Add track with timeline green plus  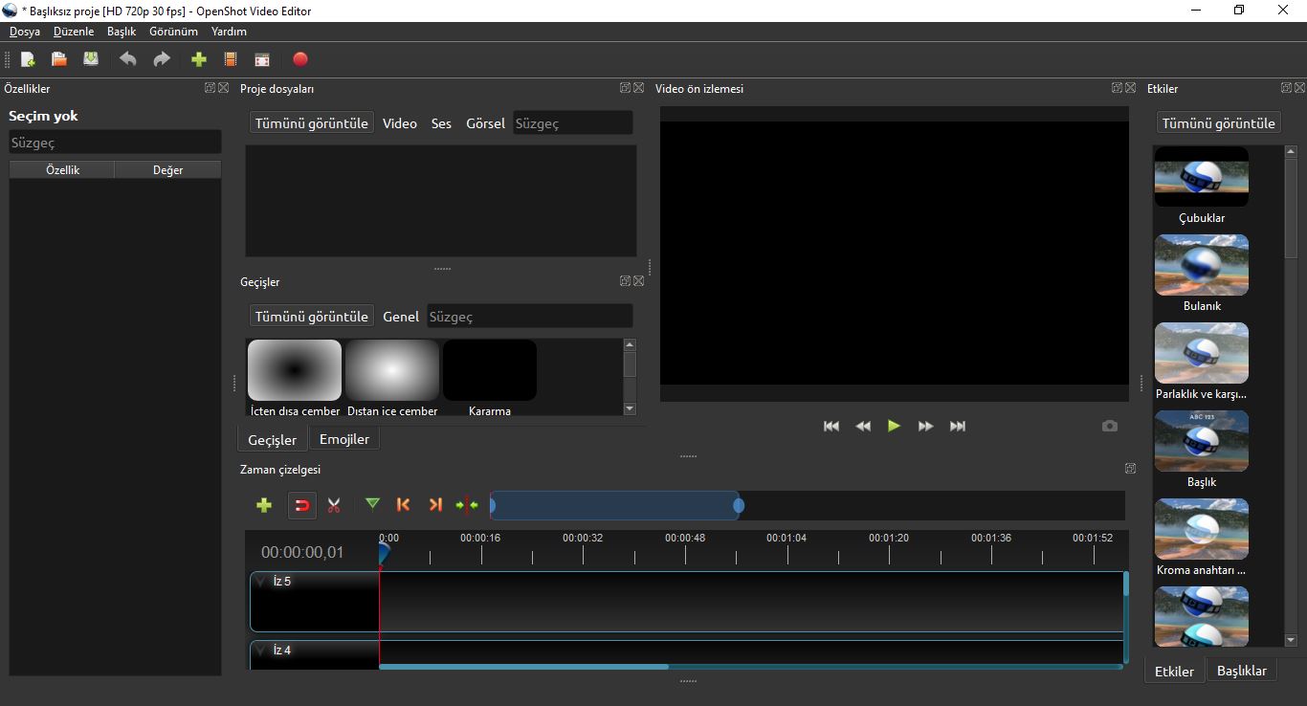coord(264,505)
